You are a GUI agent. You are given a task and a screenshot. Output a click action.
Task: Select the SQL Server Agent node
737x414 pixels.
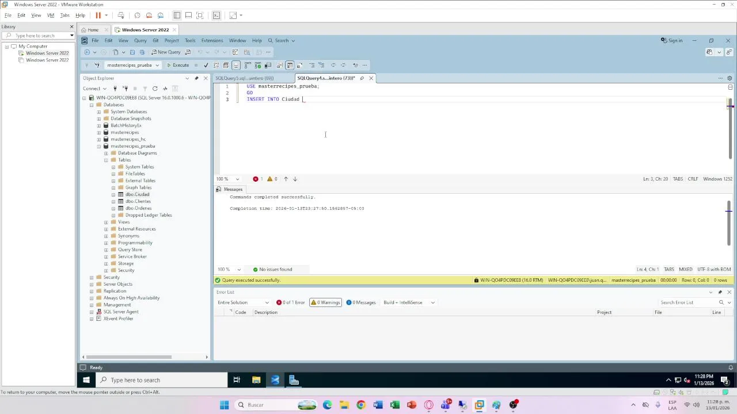coord(121,312)
